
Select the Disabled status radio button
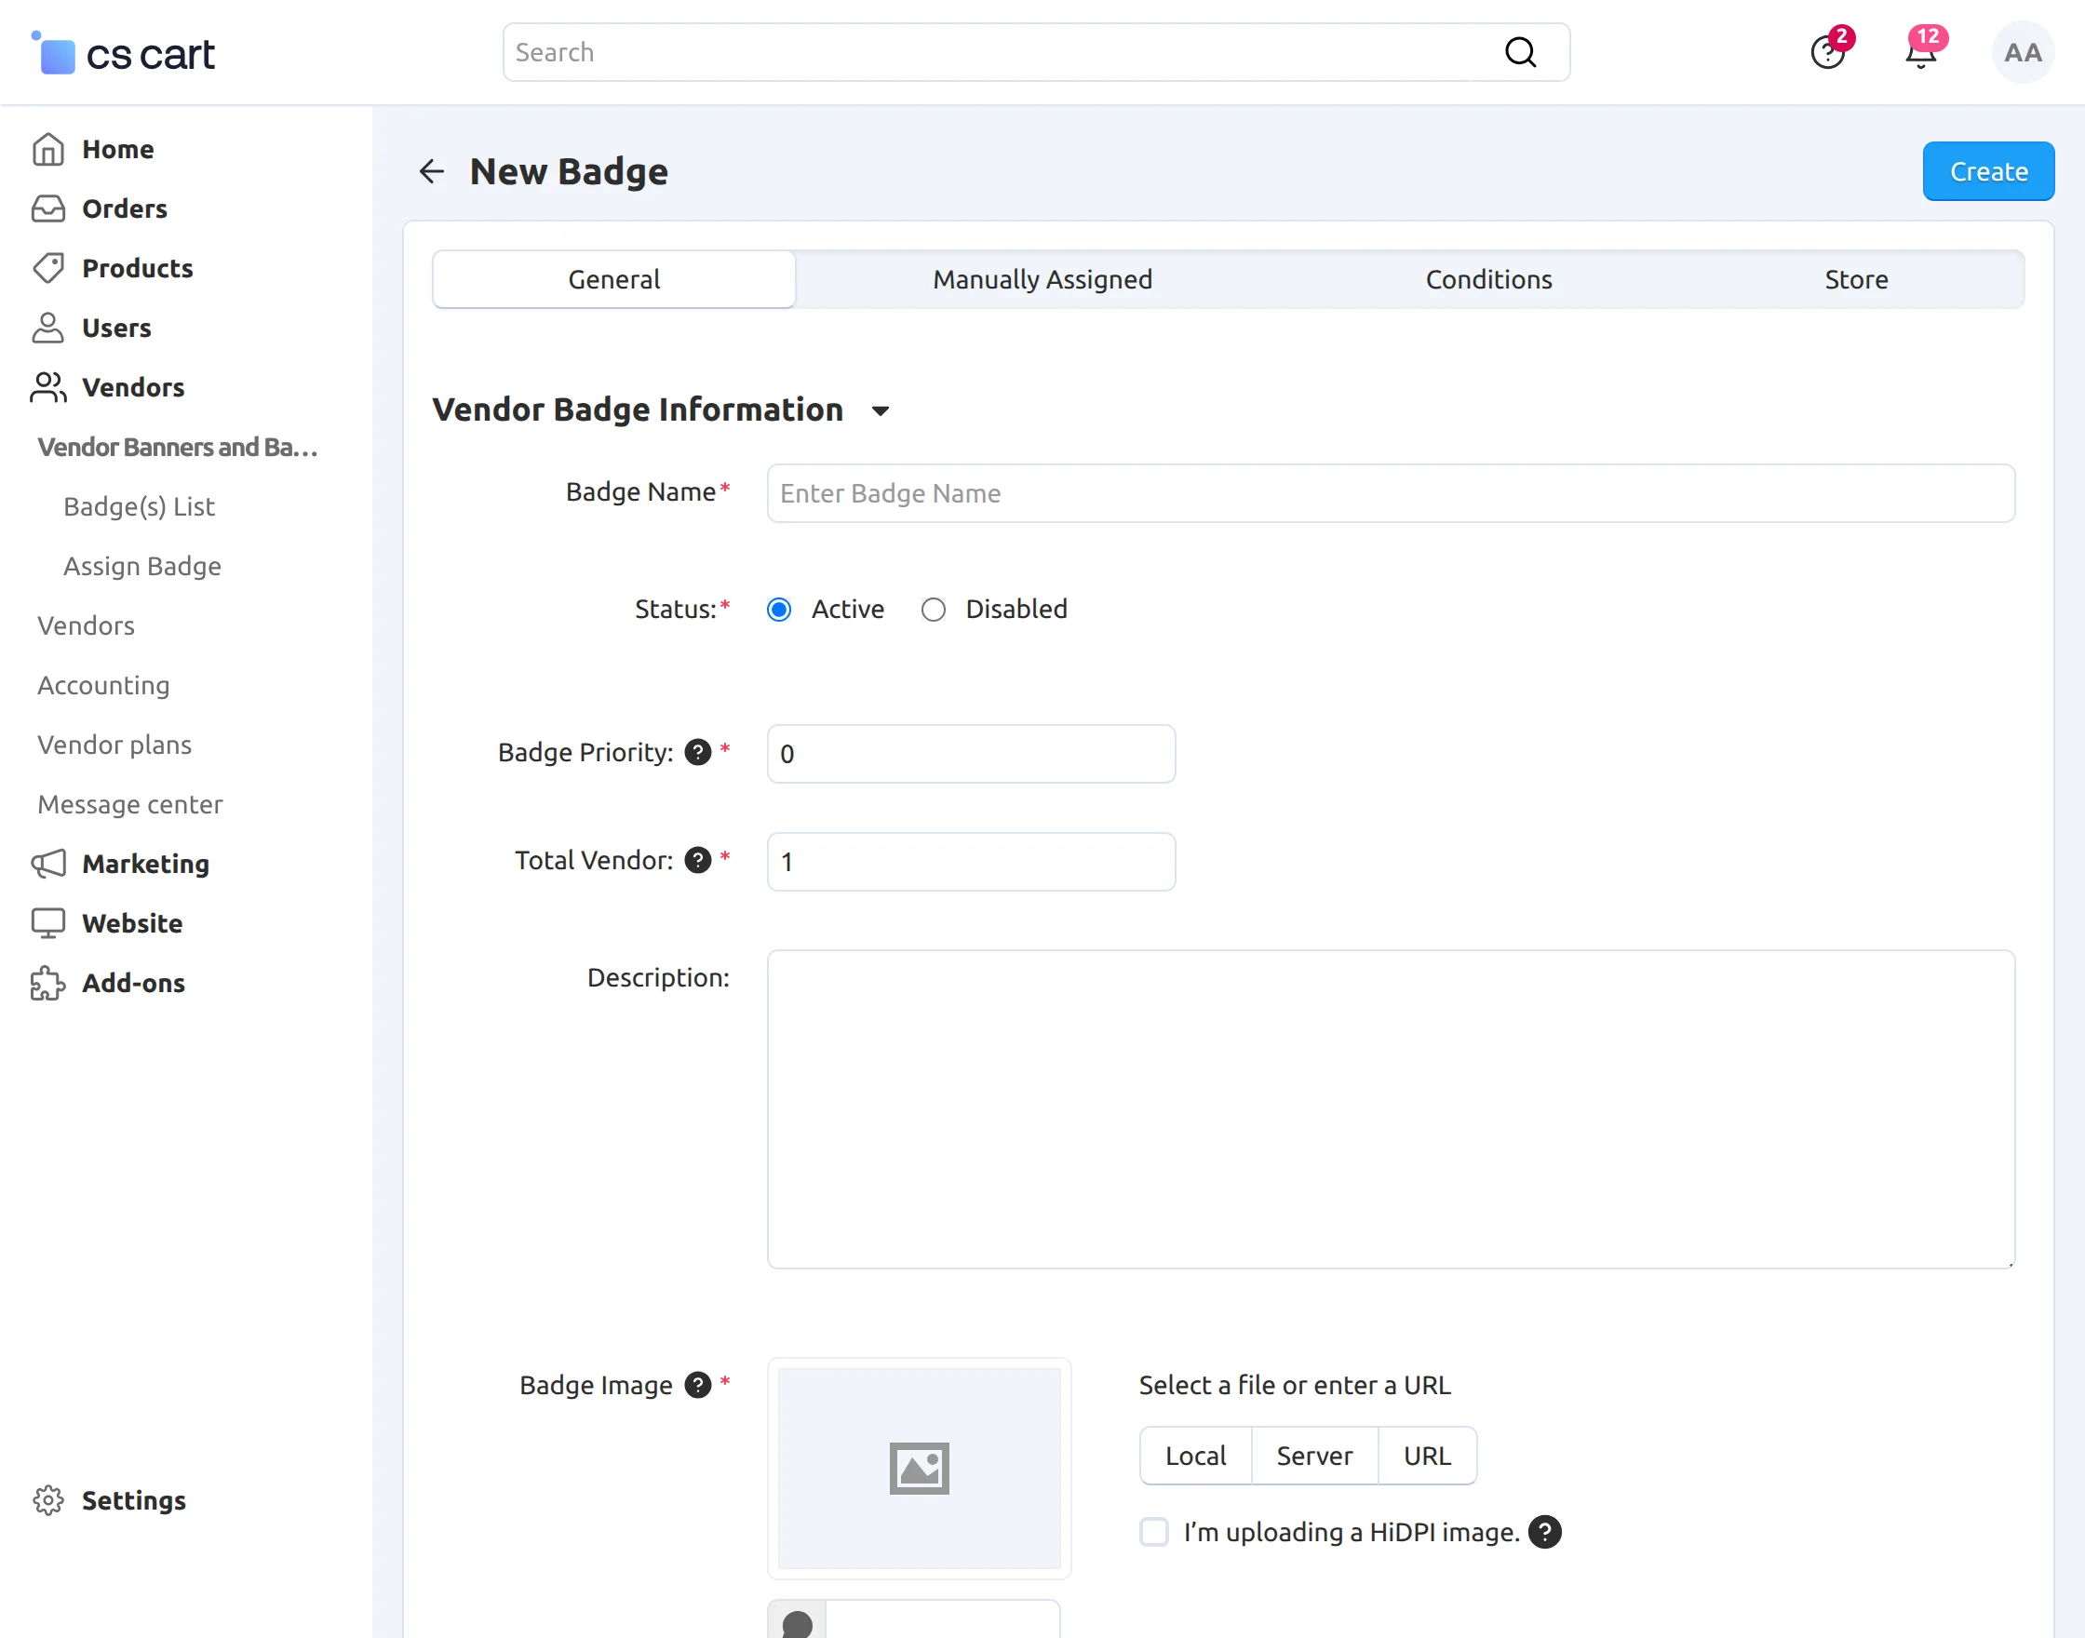pyautogui.click(x=934, y=610)
